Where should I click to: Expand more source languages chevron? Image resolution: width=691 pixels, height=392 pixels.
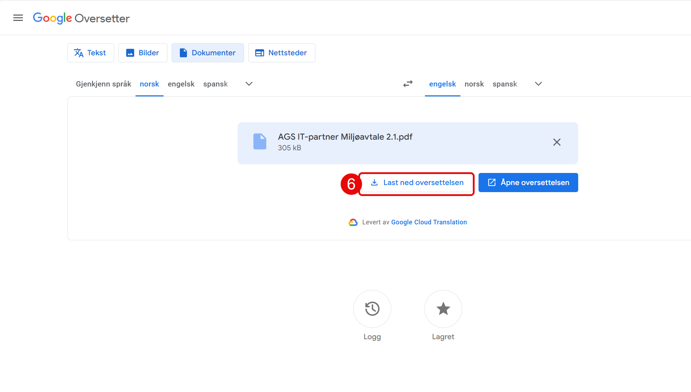pyautogui.click(x=249, y=84)
